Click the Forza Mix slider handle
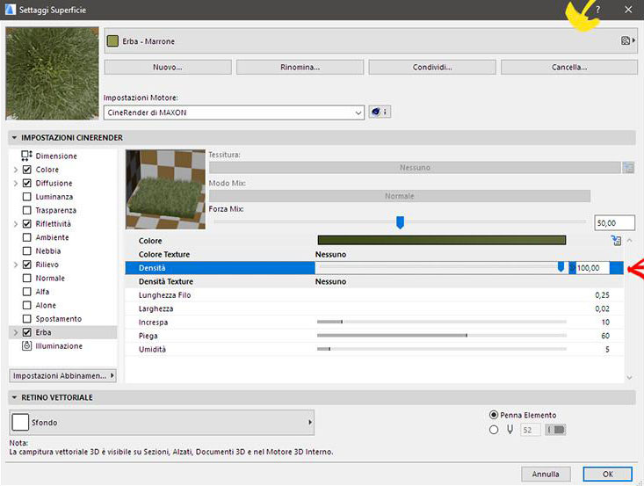 coord(400,223)
